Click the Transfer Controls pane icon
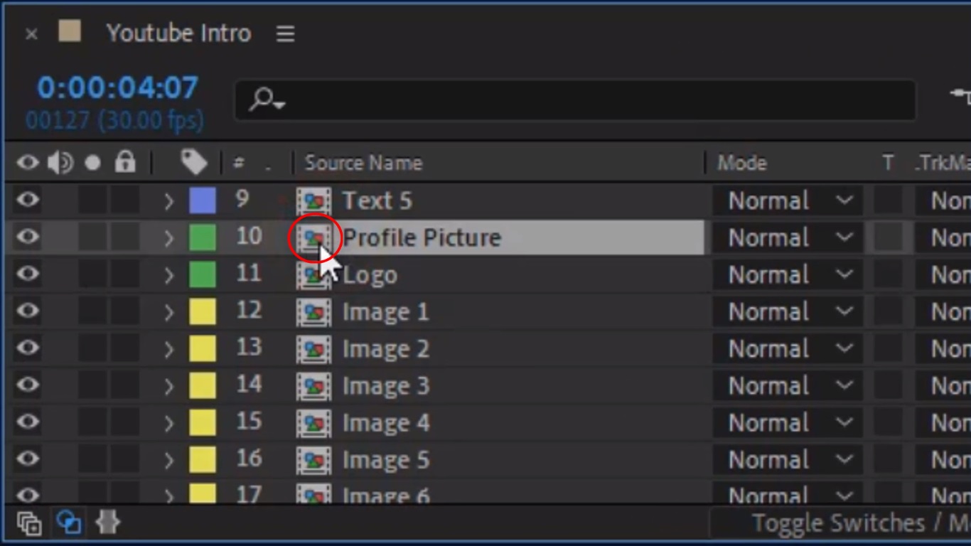The height and width of the screenshot is (546, 971). point(69,523)
